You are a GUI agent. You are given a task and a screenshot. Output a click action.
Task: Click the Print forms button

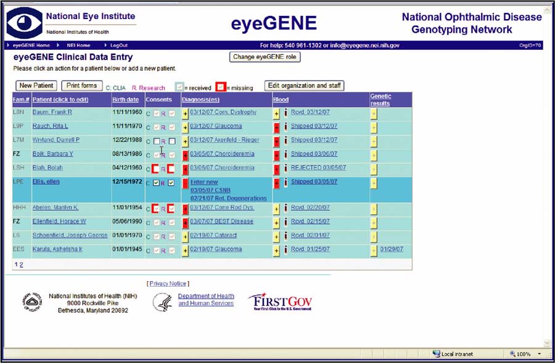point(82,86)
